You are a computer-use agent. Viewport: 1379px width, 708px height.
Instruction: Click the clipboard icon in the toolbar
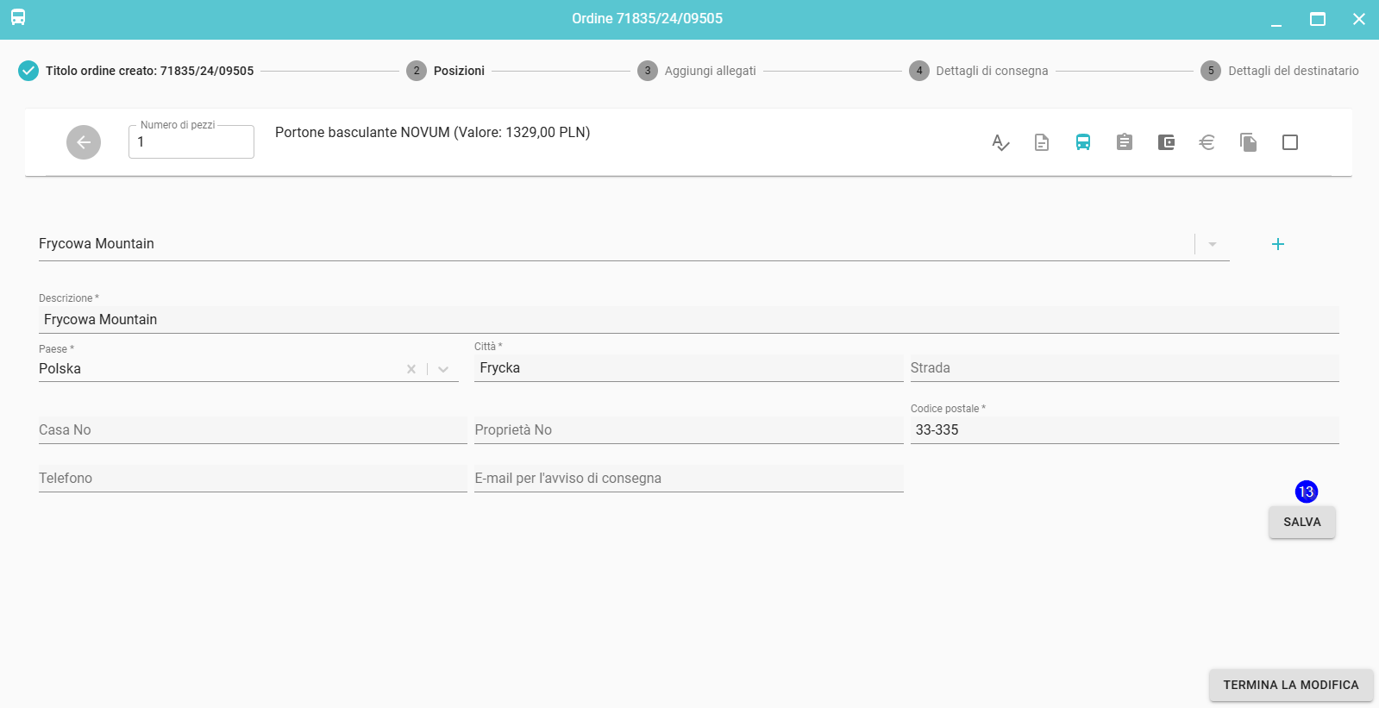pos(1125,142)
